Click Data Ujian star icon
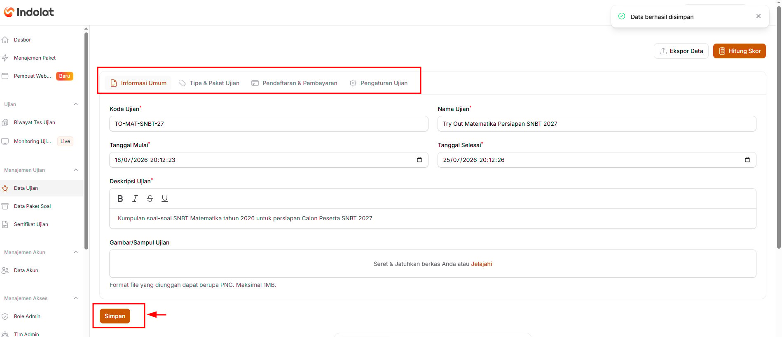Screen dimensions: 782x337 (x=5, y=188)
